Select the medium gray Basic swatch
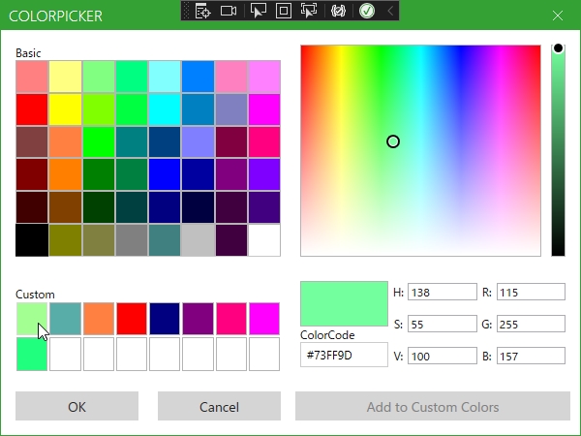 (132, 240)
